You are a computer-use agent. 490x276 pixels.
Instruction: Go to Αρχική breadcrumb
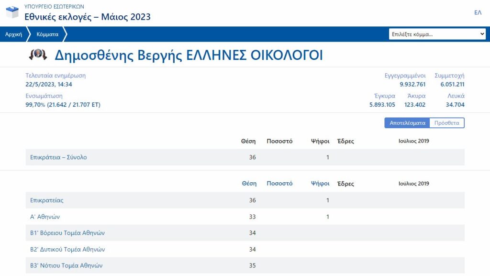coord(13,34)
